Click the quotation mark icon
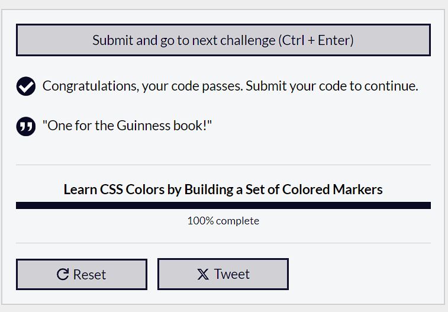448x312 pixels. [26, 126]
